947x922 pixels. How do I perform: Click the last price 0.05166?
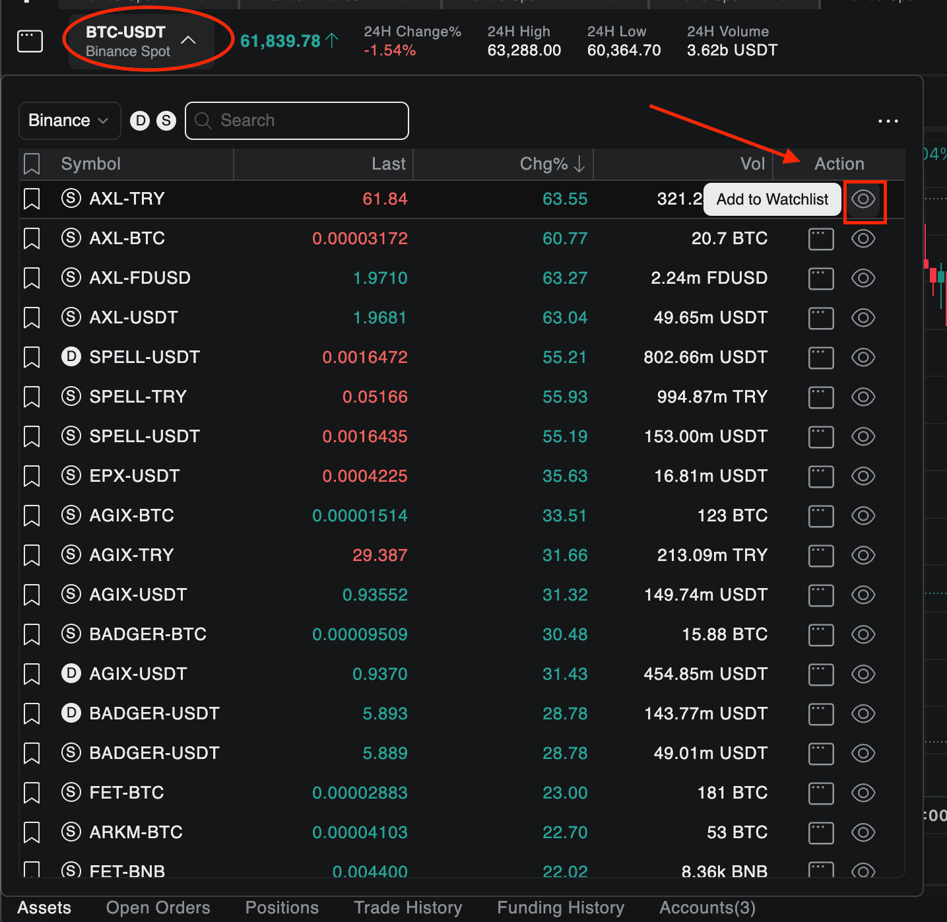click(x=375, y=397)
